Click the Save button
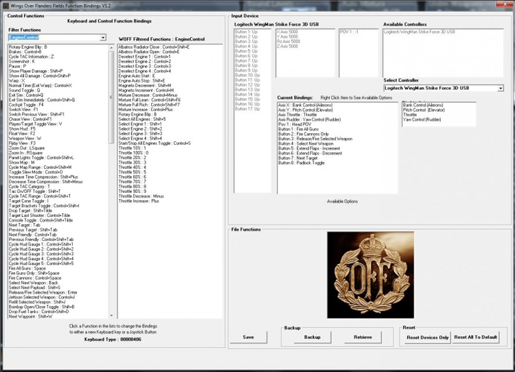The height and width of the screenshot is (372, 515). 249,337
